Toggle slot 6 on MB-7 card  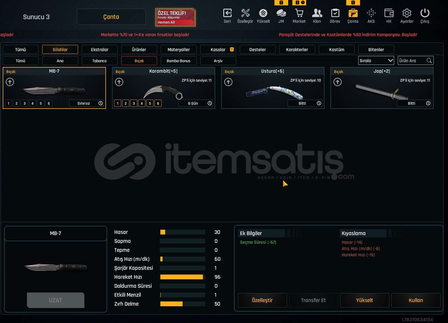pyautogui.click(x=49, y=103)
